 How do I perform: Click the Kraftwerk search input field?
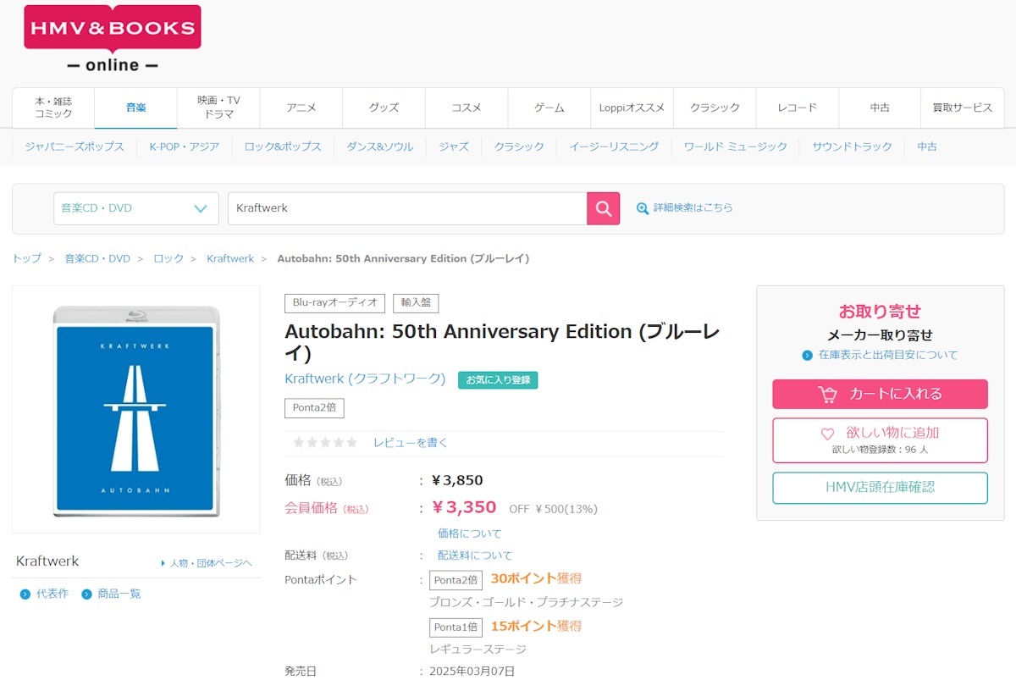point(406,208)
